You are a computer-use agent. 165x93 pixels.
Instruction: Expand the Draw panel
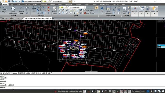click(14, 16)
